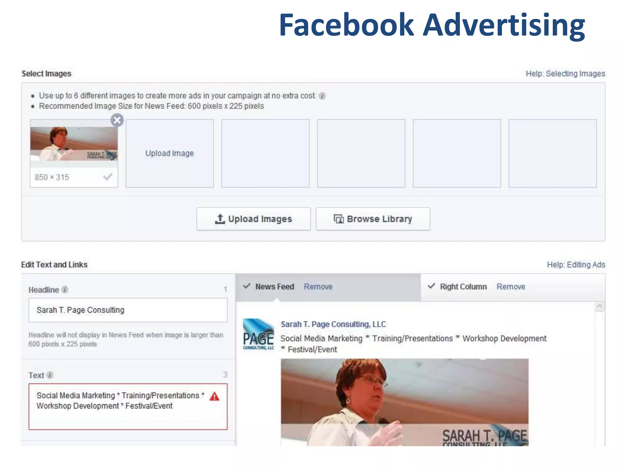
Task: Open Help: Editing Ads link
Action: (576, 265)
